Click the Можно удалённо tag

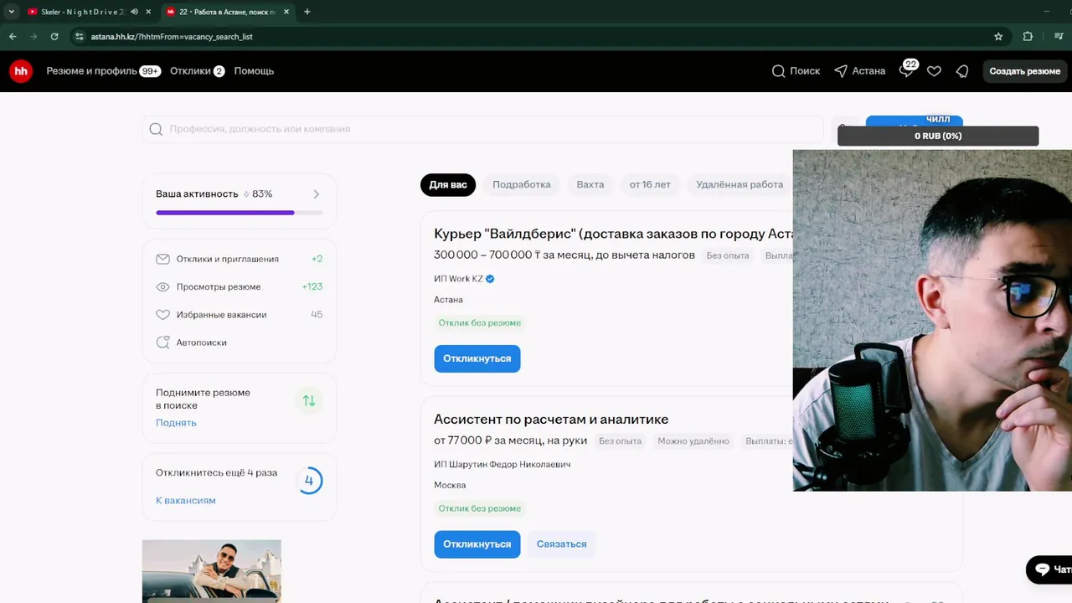pos(693,441)
